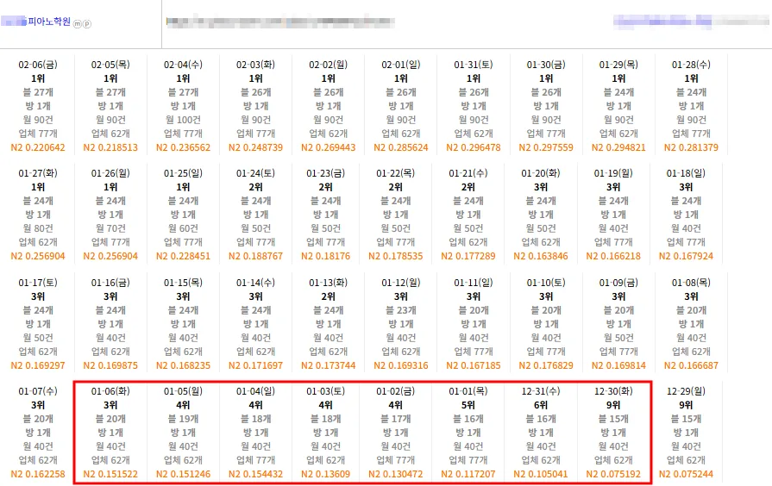This screenshot has width=772, height=486.
Task: Select the 01-22(목) date header
Action: tap(395, 173)
